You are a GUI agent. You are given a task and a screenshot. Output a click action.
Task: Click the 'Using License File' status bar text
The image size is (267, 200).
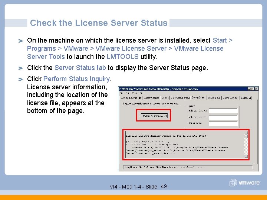click(164, 167)
